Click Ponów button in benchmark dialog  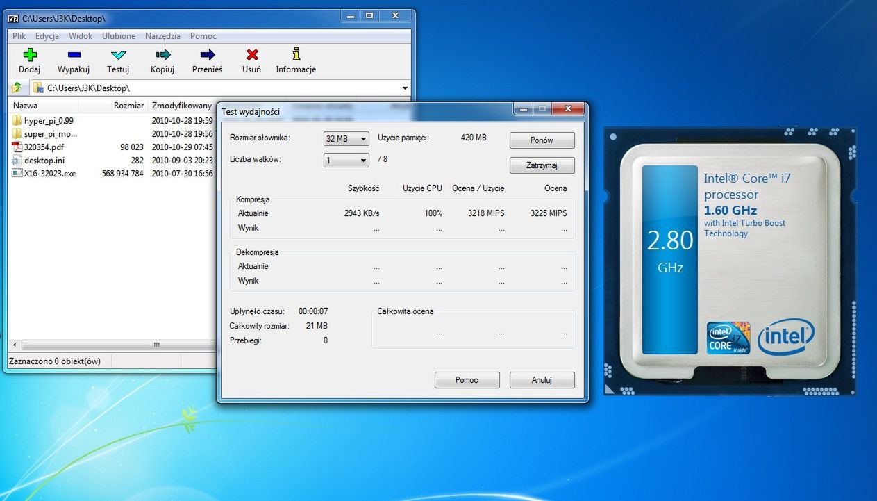(x=542, y=140)
